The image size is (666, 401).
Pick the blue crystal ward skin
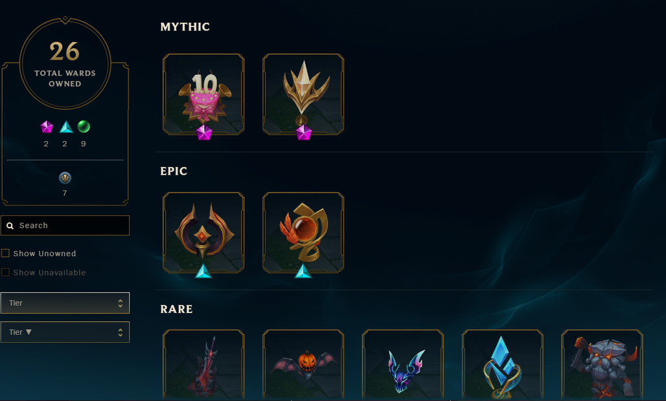click(503, 365)
